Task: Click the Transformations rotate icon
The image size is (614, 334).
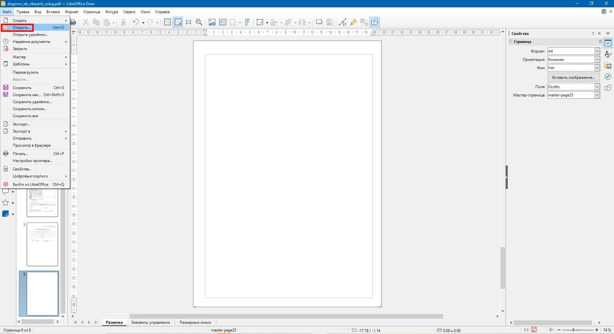Action: 260,22
